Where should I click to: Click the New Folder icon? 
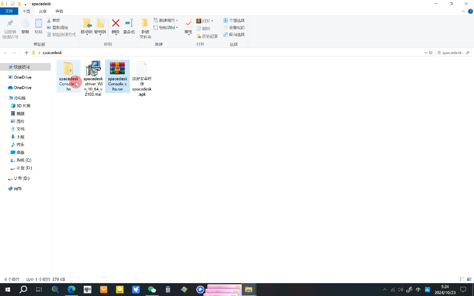(145, 24)
